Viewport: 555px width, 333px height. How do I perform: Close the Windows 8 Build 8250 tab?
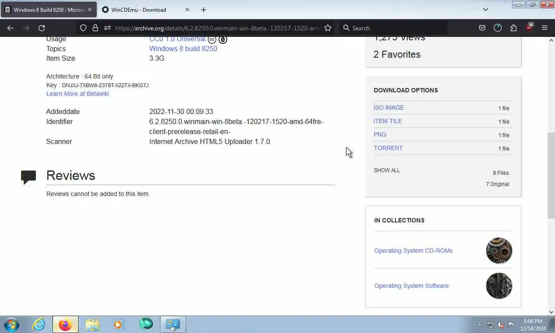pyautogui.click(x=90, y=10)
